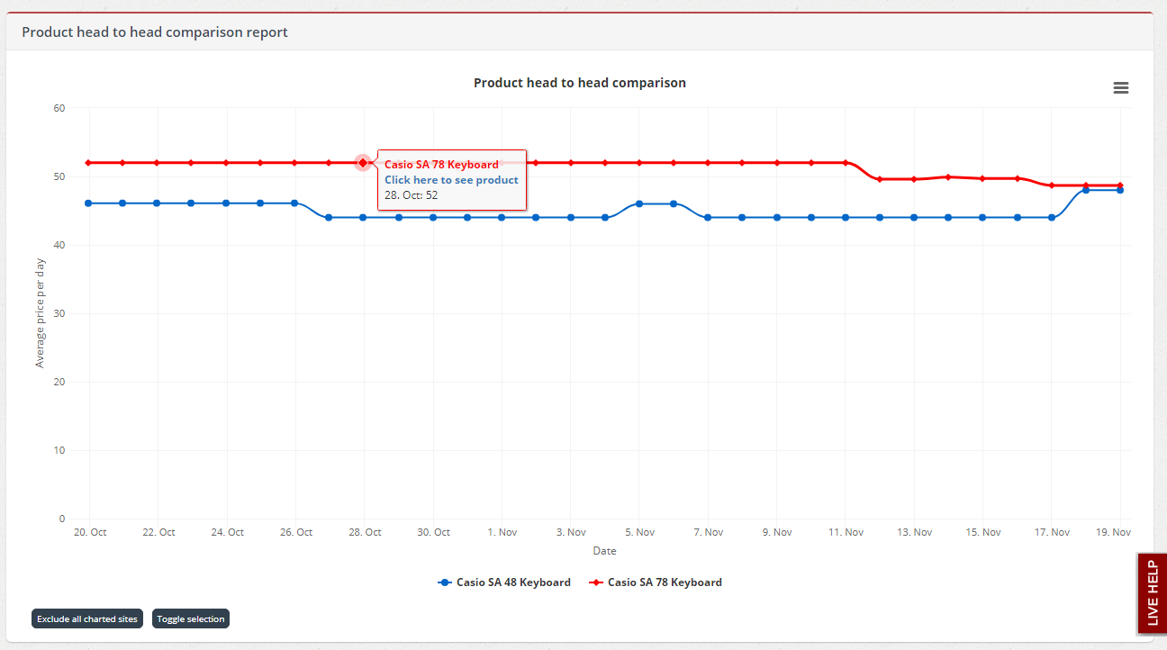The width and height of the screenshot is (1167, 650).
Task: Click the '60' y-axis label
Action: (x=59, y=108)
